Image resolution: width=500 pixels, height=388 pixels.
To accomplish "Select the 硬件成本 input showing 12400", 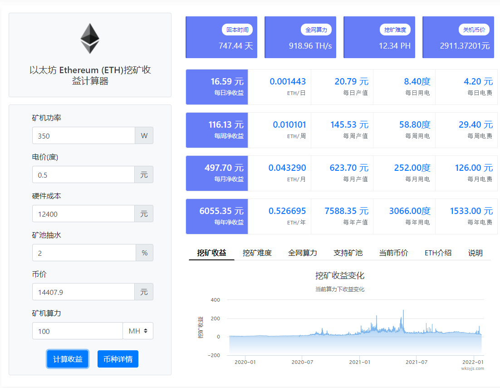I will point(83,214).
